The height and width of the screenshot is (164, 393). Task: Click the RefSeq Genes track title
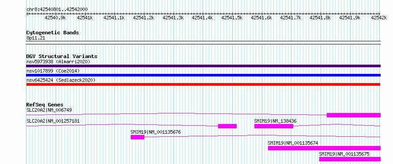(45, 105)
